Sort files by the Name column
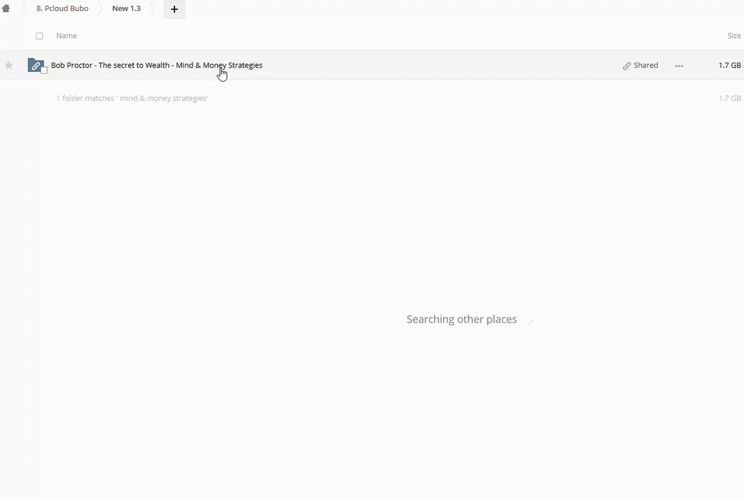Screen dimensions: 744x501 66,35
